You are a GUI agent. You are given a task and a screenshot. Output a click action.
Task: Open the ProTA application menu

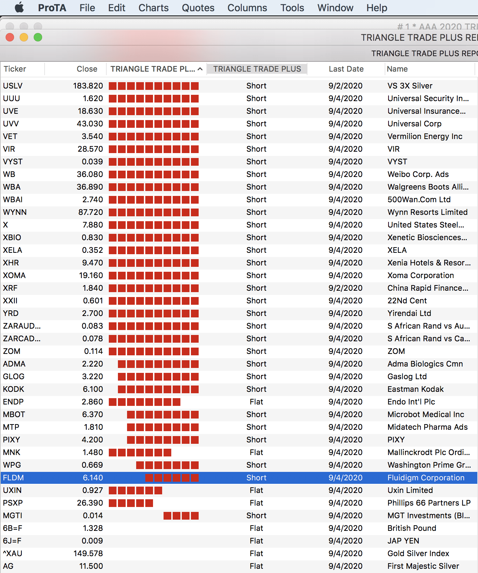[52, 8]
